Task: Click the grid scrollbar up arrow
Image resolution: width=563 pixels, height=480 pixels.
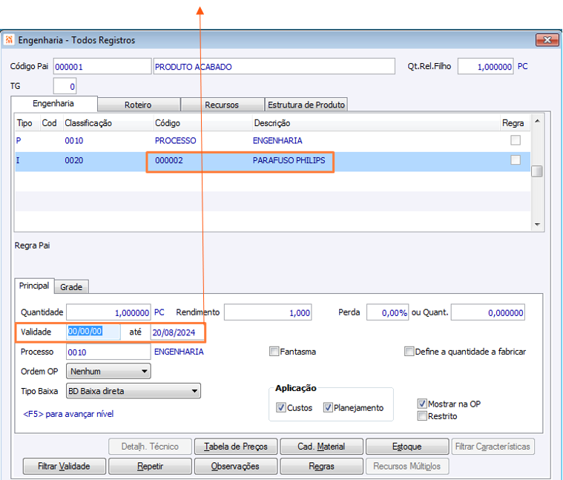Action: click(x=537, y=121)
